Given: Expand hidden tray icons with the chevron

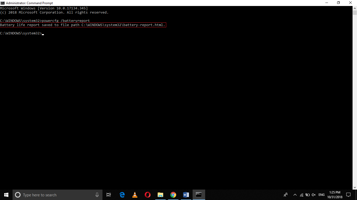Looking at the screenshot, I should point(295,195).
